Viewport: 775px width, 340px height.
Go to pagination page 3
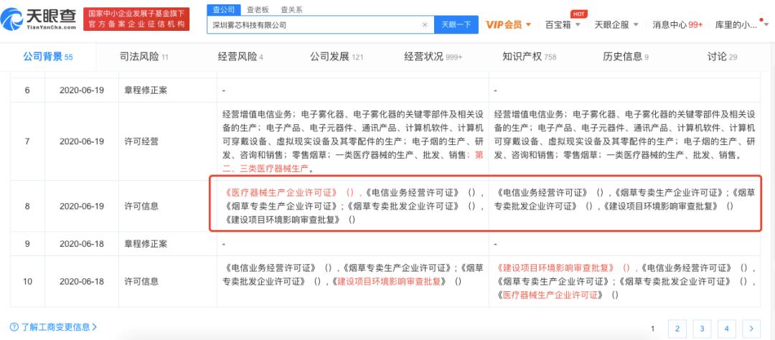pos(702,329)
